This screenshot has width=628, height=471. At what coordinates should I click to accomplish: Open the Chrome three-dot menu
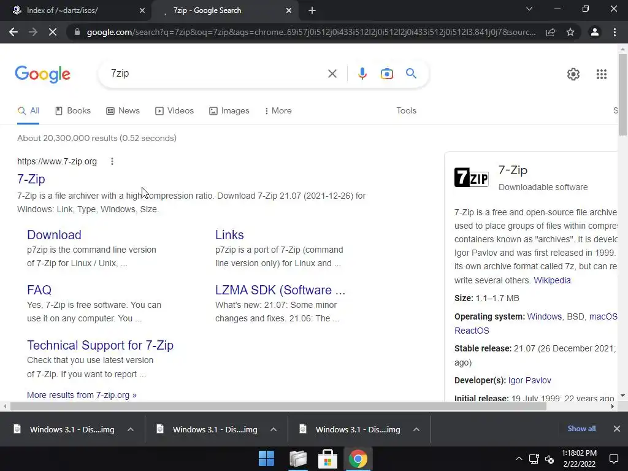coord(615,32)
